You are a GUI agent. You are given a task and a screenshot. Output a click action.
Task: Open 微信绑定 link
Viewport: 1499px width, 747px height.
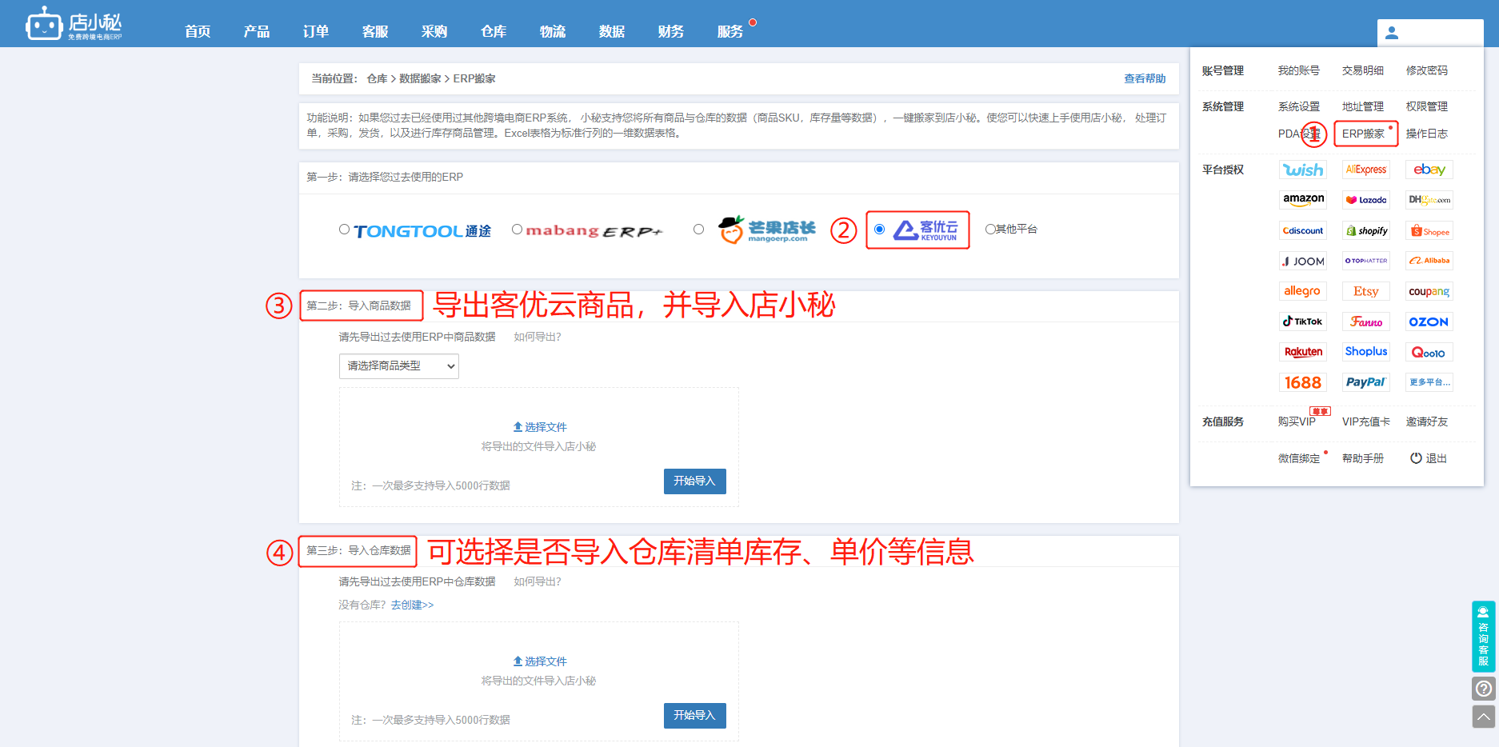coord(1299,459)
